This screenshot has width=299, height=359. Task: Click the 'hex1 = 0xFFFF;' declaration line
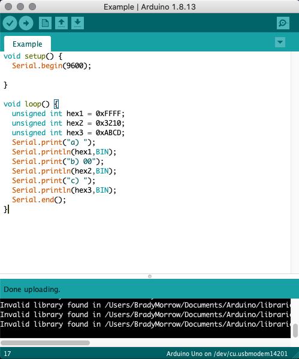click(68, 114)
